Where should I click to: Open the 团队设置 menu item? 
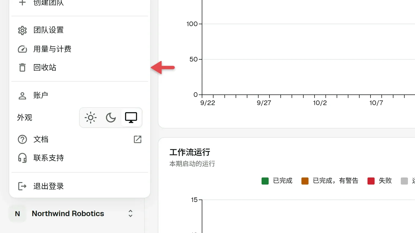click(x=80, y=30)
